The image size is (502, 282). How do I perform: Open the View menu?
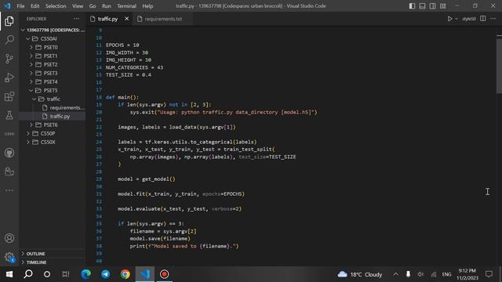tap(78, 6)
